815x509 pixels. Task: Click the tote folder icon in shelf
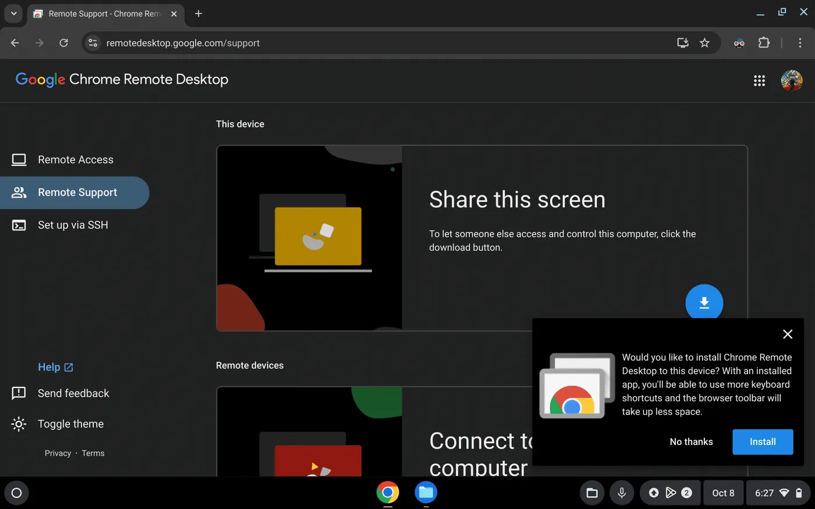click(592, 493)
